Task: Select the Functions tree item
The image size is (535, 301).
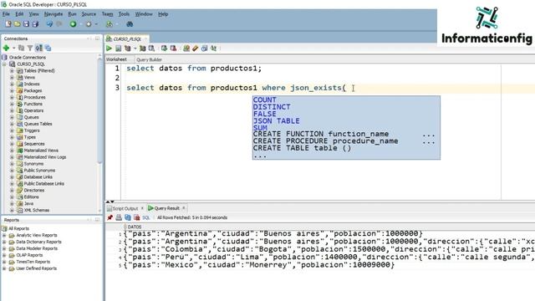Action: pos(33,104)
